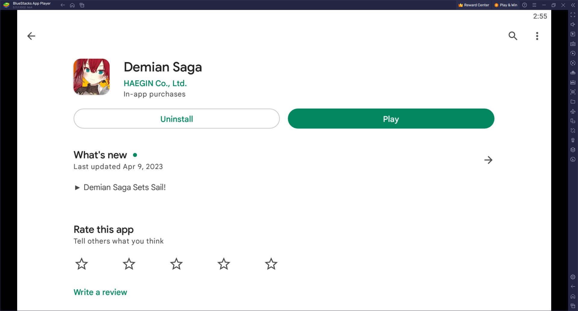Toggle full screen mode in sidebar
578x311 pixels.
[x=573, y=15]
